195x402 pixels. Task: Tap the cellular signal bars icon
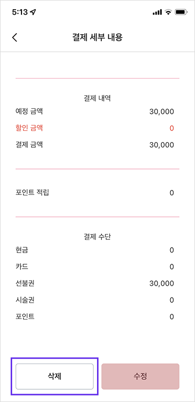[x=157, y=12]
